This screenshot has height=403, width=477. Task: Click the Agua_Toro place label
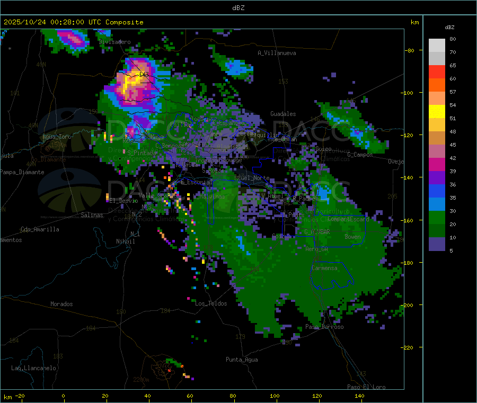pos(57,137)
